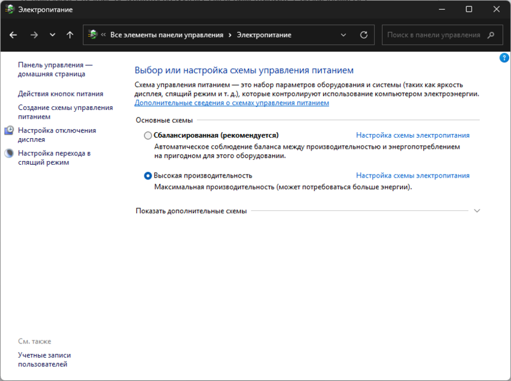
Task: Click the search magnifier icon
Action: tap(491, 35)
